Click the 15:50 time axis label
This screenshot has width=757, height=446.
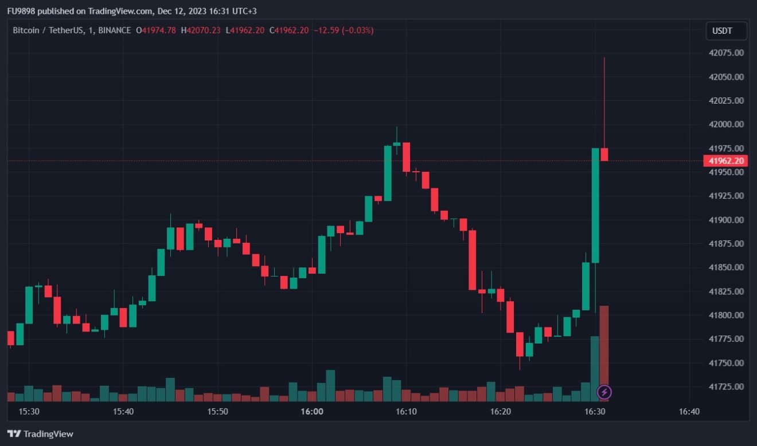coord(217,412)
